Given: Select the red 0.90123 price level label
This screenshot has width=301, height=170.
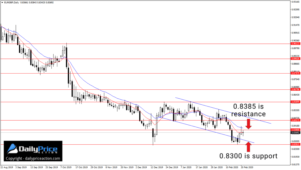Looking at the screenshot, I should pyautogui.click(x=295, y=44).
